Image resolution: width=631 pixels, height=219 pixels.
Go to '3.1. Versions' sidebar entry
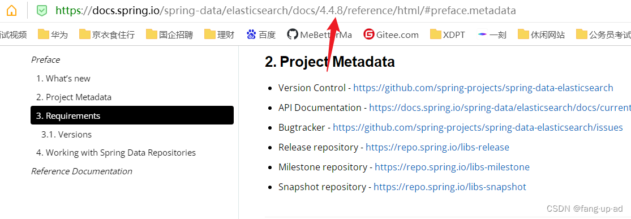point(66,135)
